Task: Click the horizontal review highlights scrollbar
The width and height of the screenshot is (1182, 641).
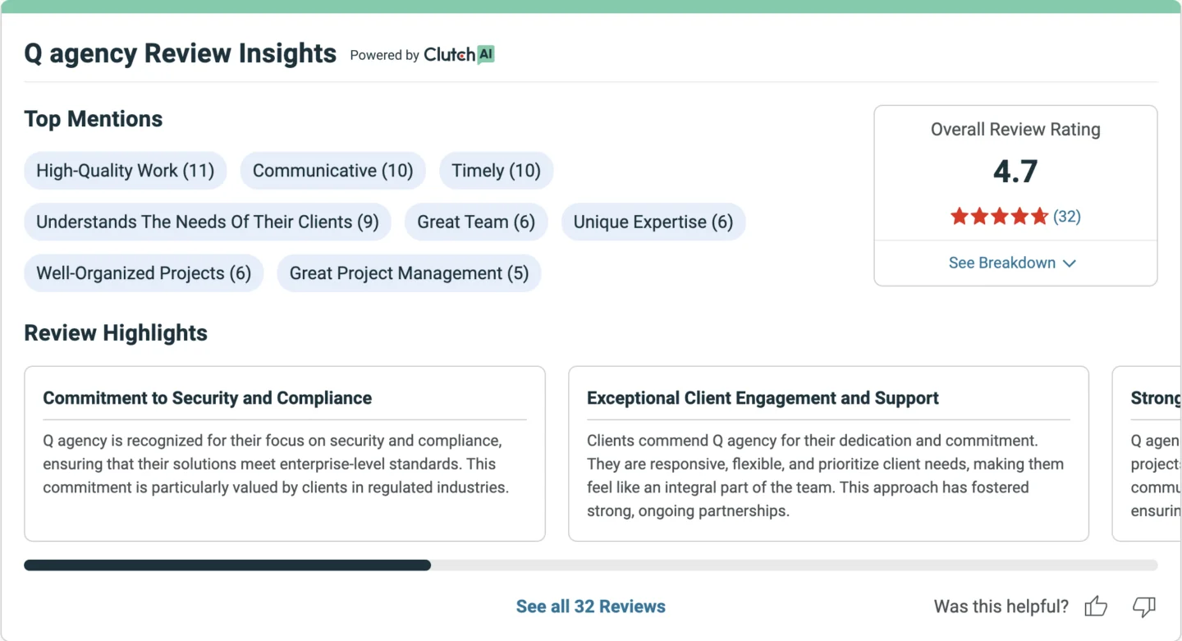Action: 591,565
